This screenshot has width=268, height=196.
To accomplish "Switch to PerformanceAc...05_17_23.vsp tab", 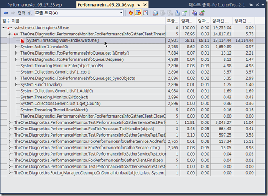I will tap(35, 5).
